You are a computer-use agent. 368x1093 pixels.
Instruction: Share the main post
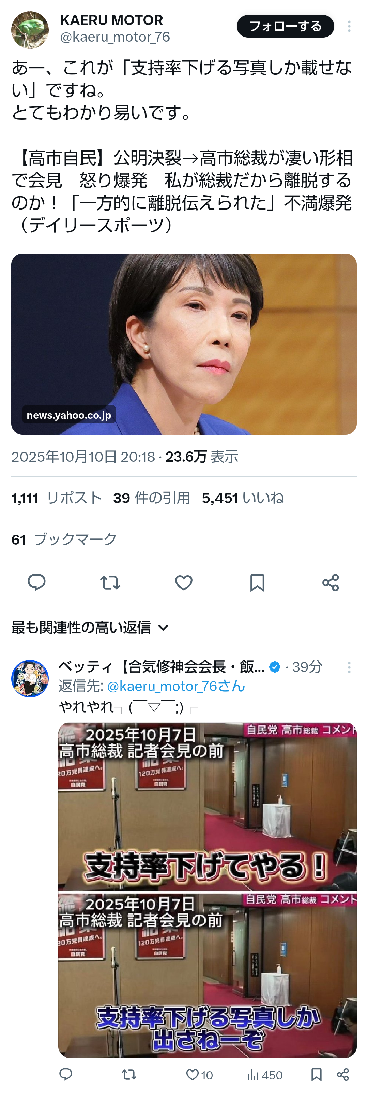pos(330,583)
